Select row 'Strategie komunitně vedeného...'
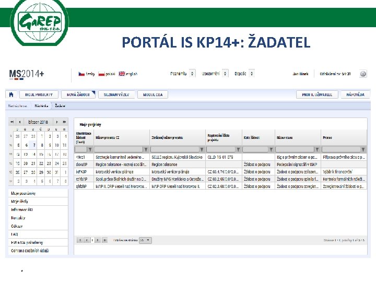The width and height of the screenshot is (376, 282). (x=220, y=157)
